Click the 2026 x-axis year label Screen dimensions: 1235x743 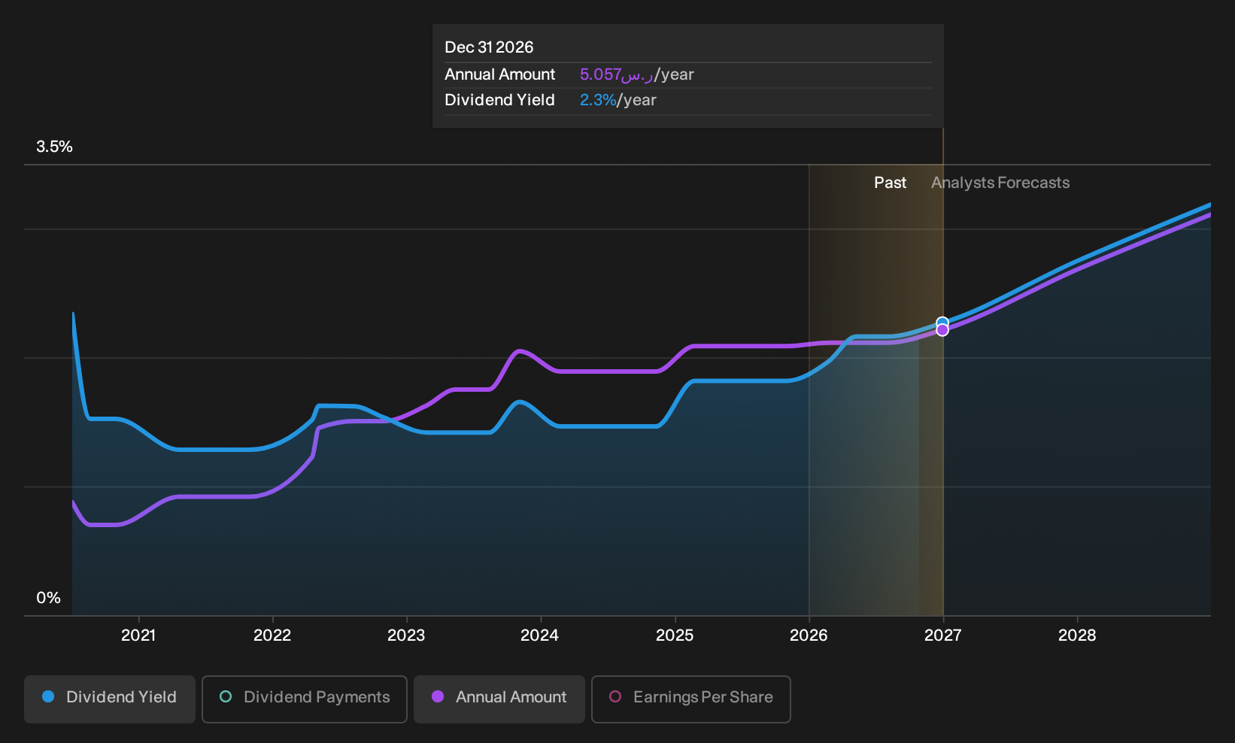809,635
